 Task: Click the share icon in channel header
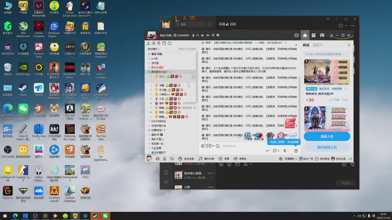213,35
